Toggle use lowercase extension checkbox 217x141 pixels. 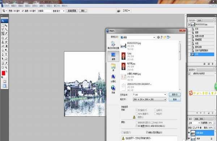pos(147,132)
